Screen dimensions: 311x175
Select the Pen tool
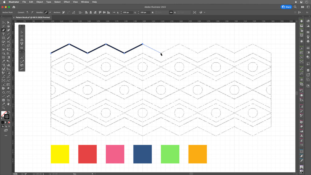[x=3, y=30]
